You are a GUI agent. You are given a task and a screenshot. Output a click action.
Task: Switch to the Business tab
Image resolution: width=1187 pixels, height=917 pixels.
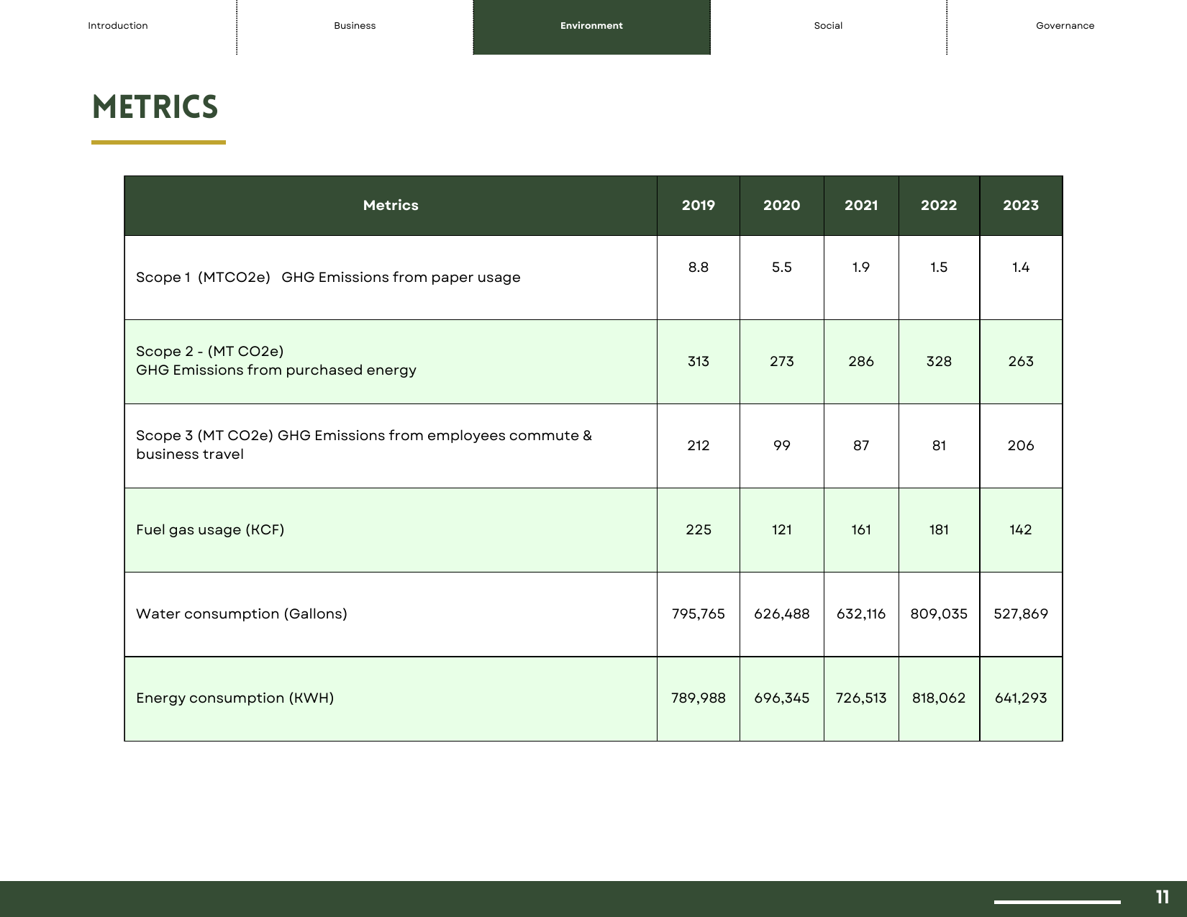click(x=355, y=26)
